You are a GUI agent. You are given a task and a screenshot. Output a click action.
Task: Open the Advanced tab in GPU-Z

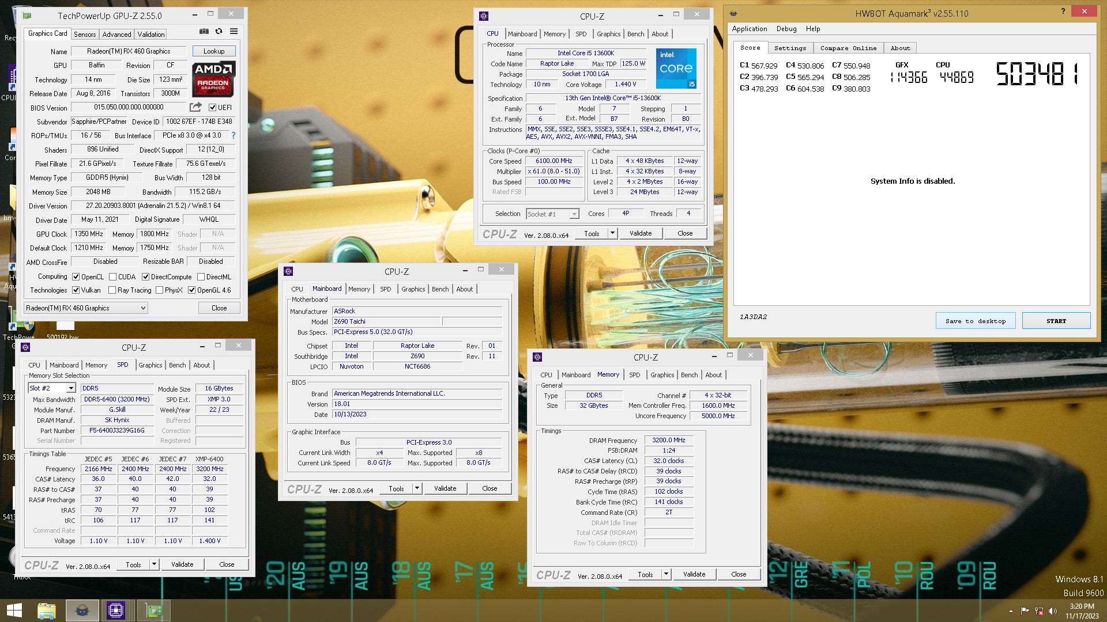tap(117, 35)
